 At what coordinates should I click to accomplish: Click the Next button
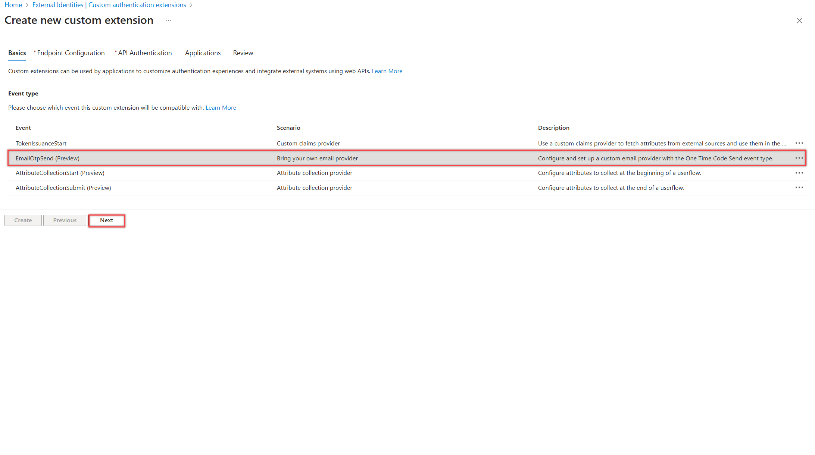(x=107, y=220)
